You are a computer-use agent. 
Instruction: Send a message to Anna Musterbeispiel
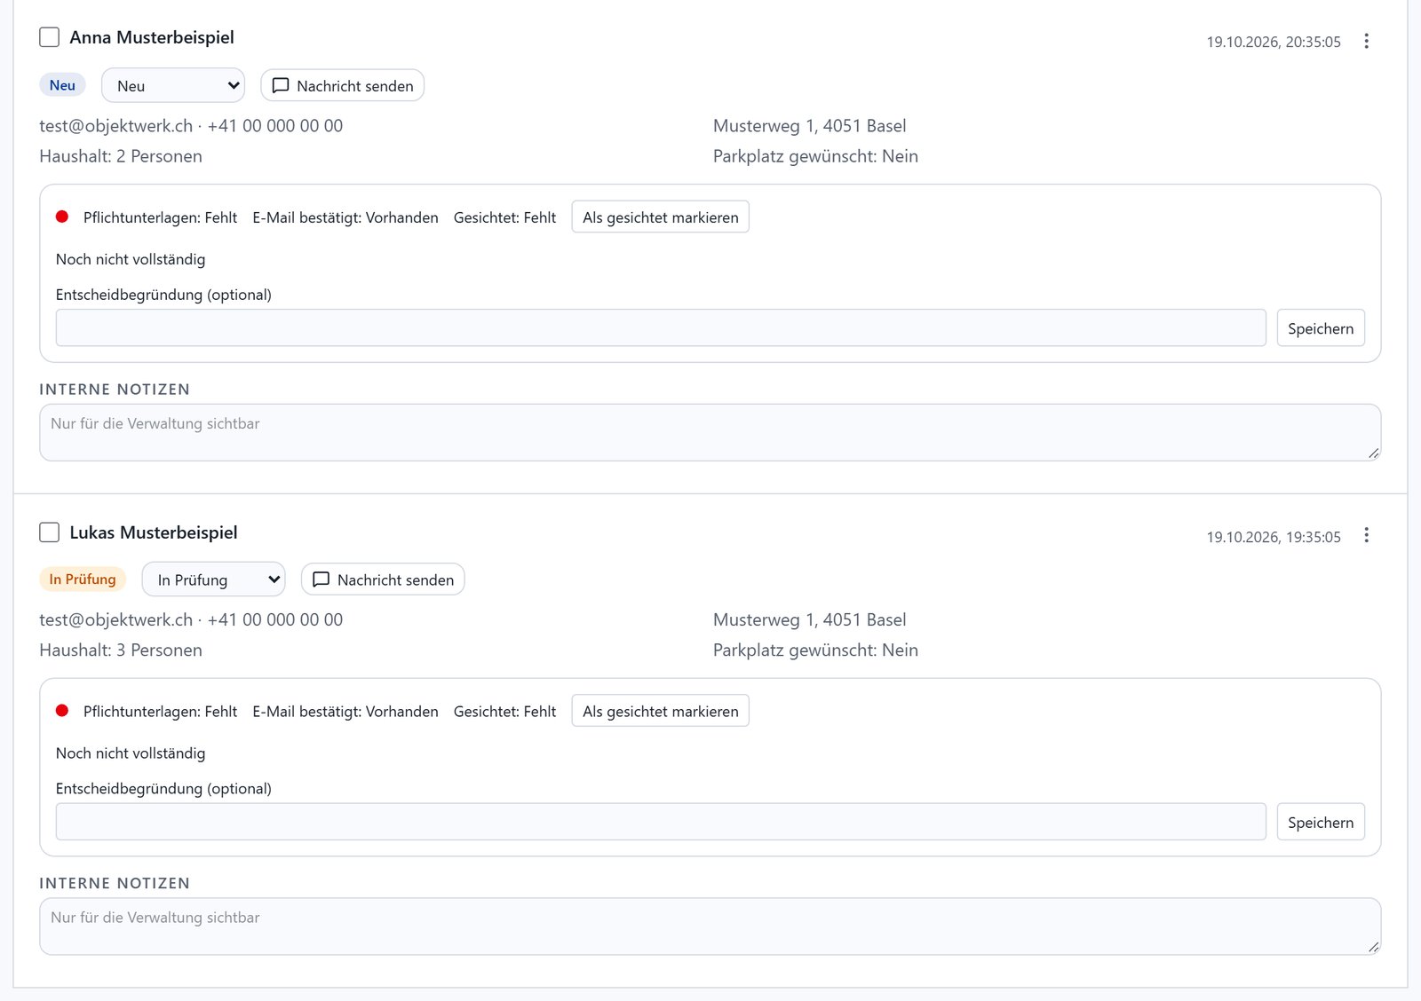coord(342,85)
